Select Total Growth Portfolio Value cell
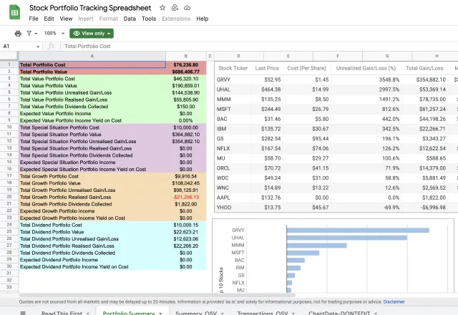 92,183
